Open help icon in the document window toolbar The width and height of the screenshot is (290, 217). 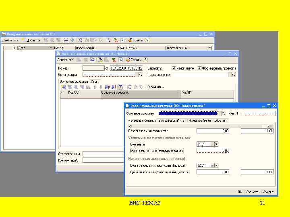[145, 60]
